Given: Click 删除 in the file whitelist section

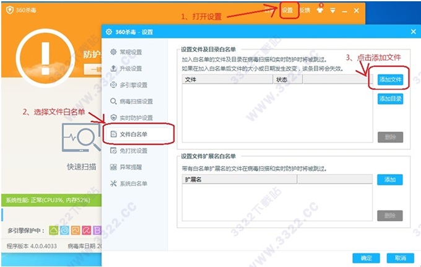Looking at the screenshot, I should tap(390, 138).
